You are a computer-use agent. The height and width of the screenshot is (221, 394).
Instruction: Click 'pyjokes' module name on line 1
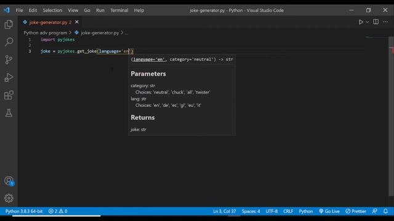(x=66, y=39)
